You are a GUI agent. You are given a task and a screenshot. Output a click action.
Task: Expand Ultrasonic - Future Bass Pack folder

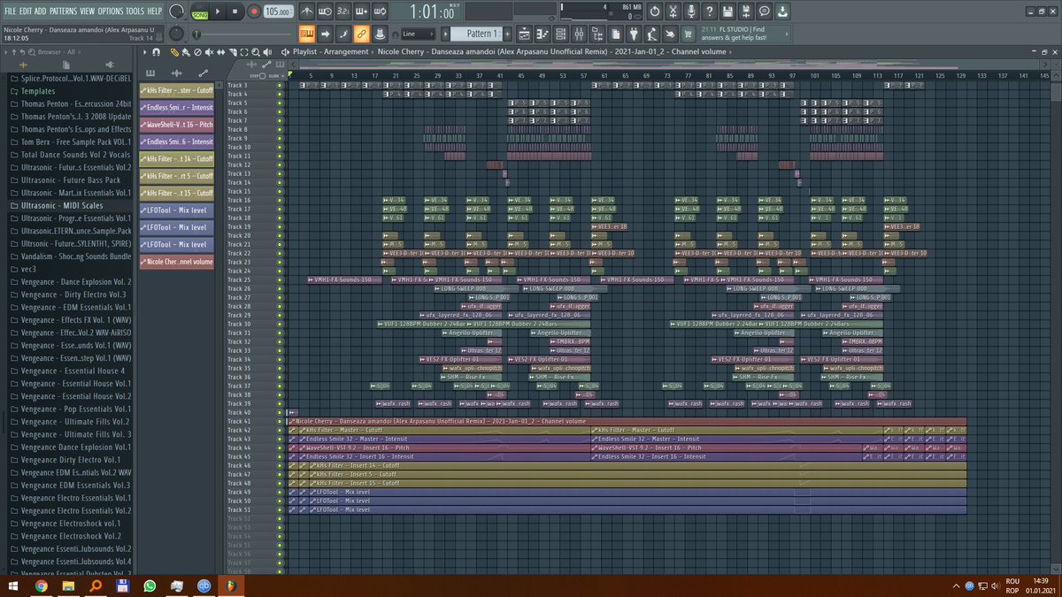click(x=70, y=180)
